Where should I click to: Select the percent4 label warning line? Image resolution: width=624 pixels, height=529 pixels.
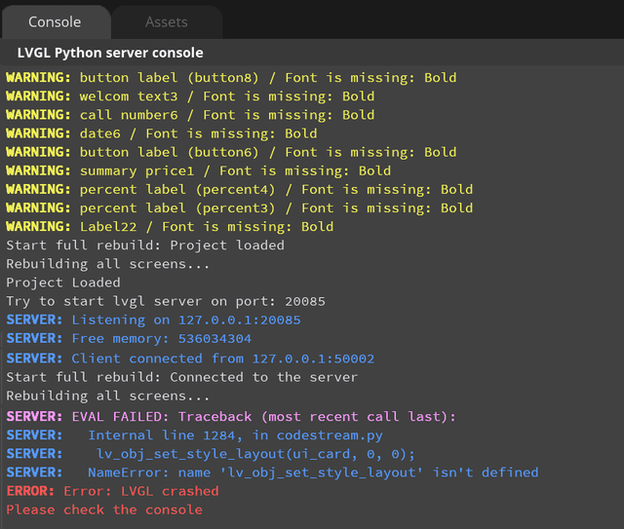pos(239,189)
